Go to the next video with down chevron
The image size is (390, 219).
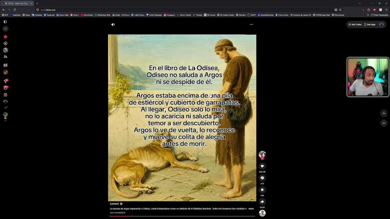(x=384, y=123)
